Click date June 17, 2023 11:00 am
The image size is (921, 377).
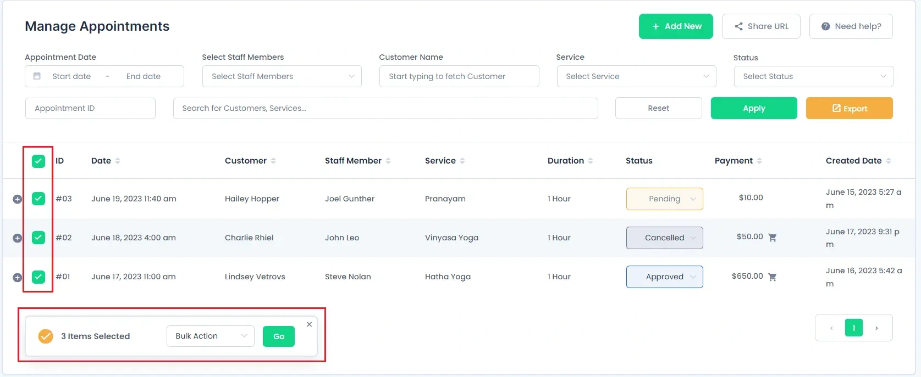tap(134, 277)
